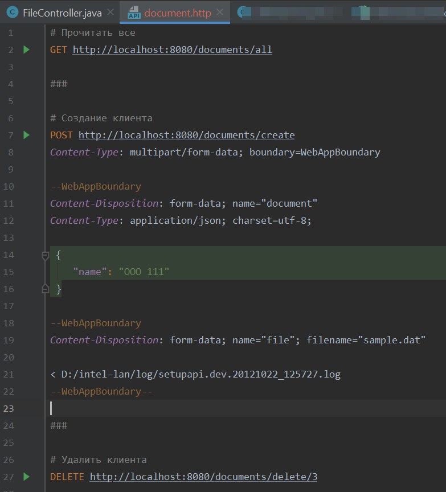446x492 pixels.
Task: Select the document.http tab
Action: [178, 13]
